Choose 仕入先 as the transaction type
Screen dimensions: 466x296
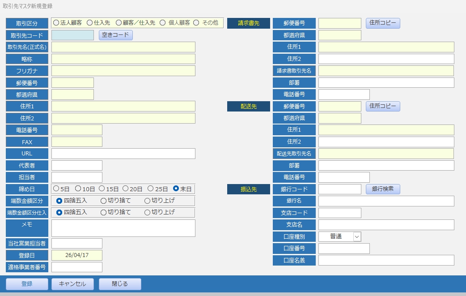click(x=90, y=23)
